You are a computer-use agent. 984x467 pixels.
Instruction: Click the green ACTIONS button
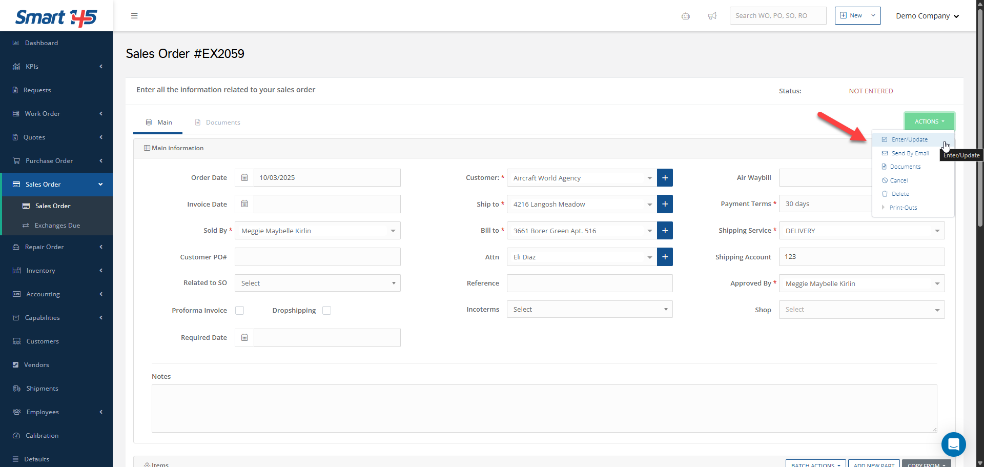929,121
